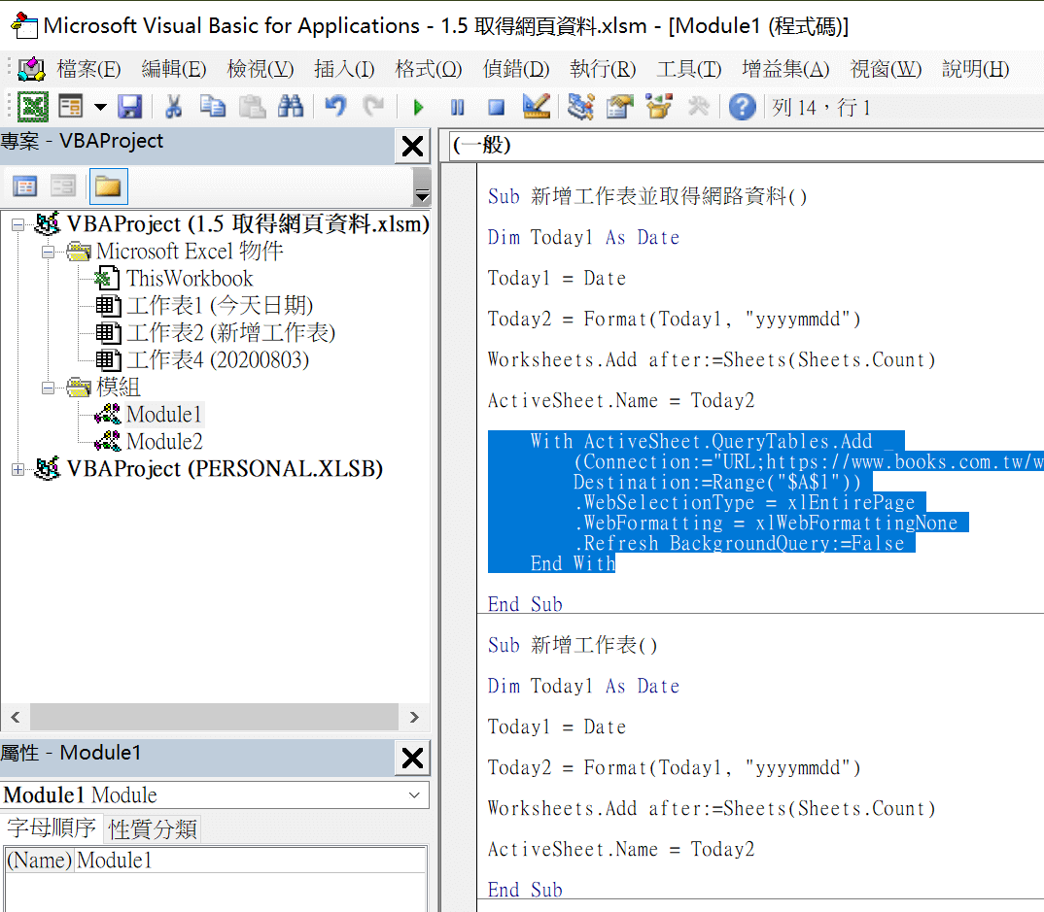Toggle Design Mode icon
The height and width of the screenshot is (912, 1044).
pos(536,107)
